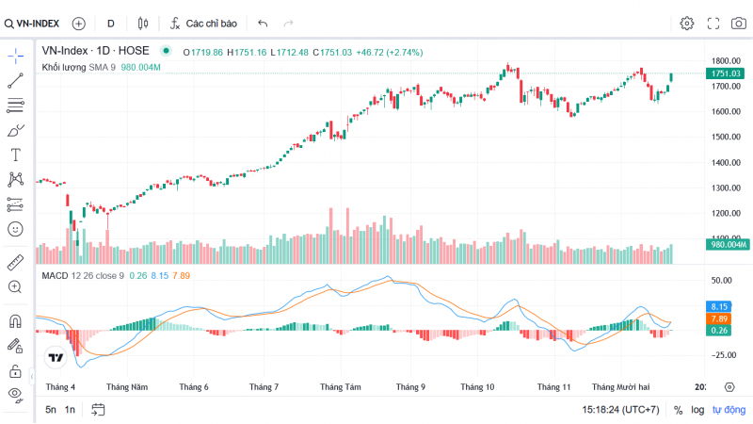Viewport: 753px width, 424px height.
Task: Open the brush drawing tool
Action: coord(15,130)
